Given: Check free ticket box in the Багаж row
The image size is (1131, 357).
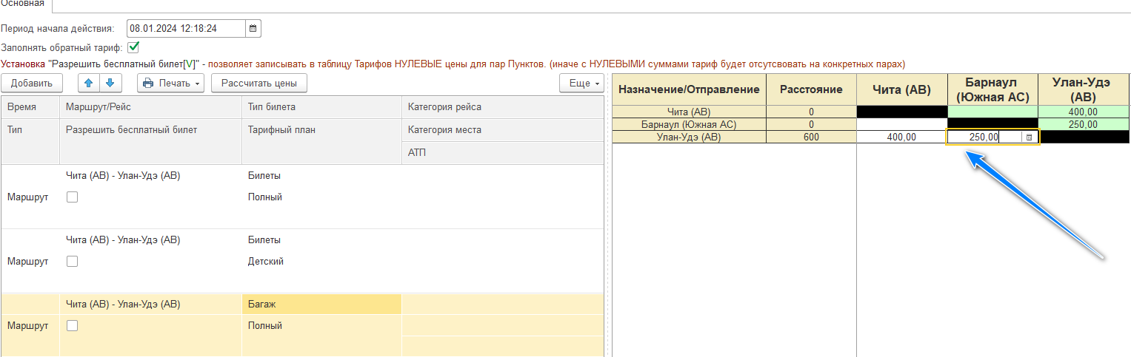Looking at the screenshot, I should pos(72,326).
